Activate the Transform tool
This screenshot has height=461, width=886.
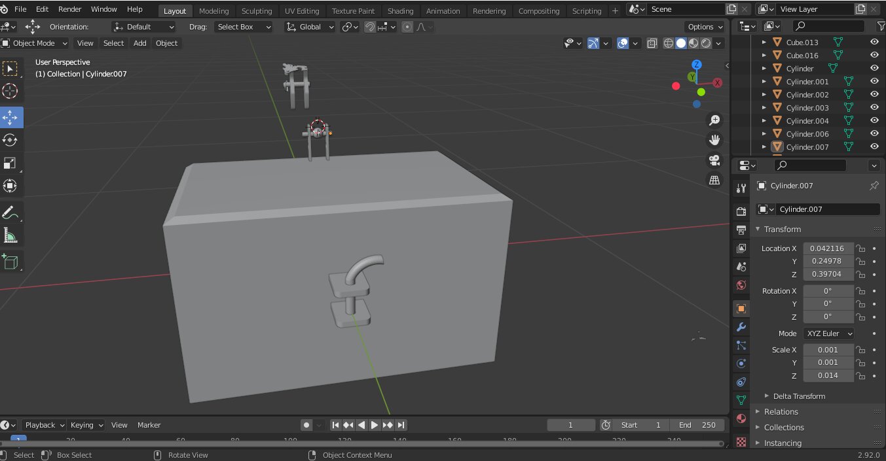10,186
